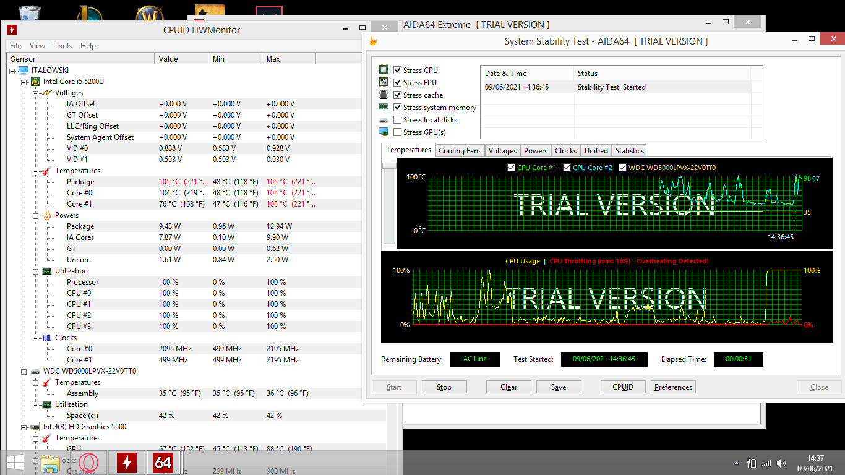This screenshot has width=845, height=475.
Task: Click the Stress CPU chip icon
Action: click(x=384, y=70)
